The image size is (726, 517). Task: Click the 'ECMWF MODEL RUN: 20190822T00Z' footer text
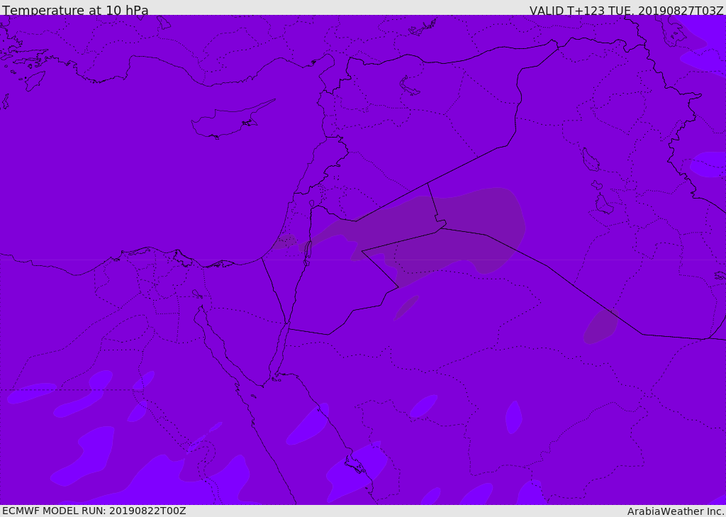point(94,511)
